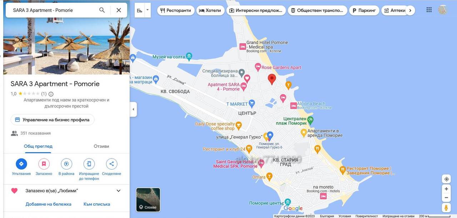Viewport: 457px width, 218px height.
Task: Click Управление на бизнес профила button
Action: point(52,120)
